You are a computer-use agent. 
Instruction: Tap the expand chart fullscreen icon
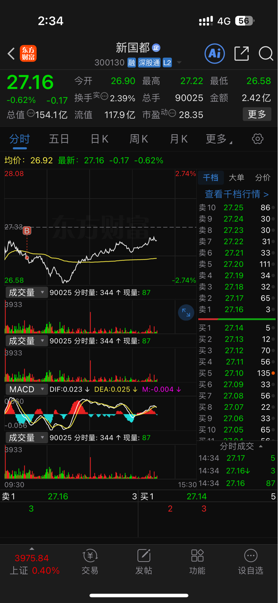[186, 313]
